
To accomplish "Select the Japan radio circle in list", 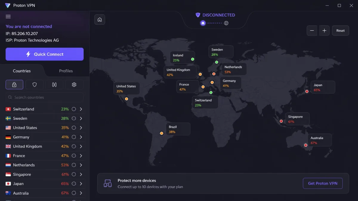I will [x=74, y=184].
